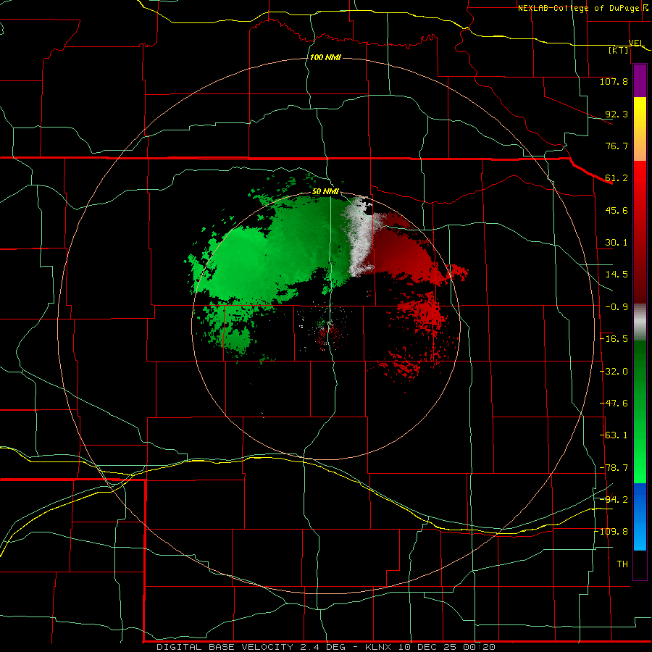Image resolution: width=652 pixels, height=652 pixels.
Task: Click the 61.2 scale value
Action: click(x=617, y=178)
